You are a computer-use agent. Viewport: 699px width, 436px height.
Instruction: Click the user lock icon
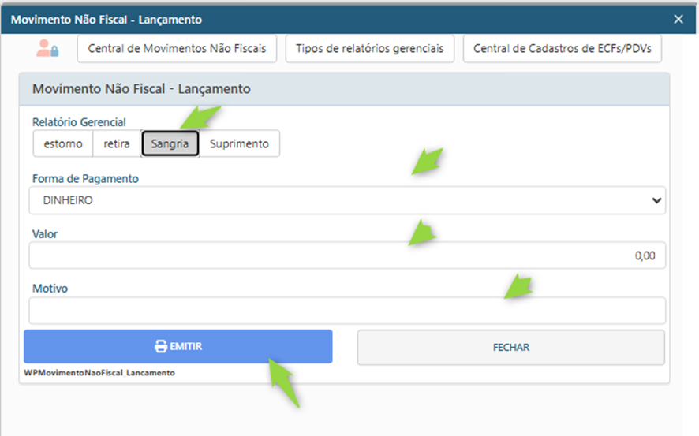(x=47, y=48)
